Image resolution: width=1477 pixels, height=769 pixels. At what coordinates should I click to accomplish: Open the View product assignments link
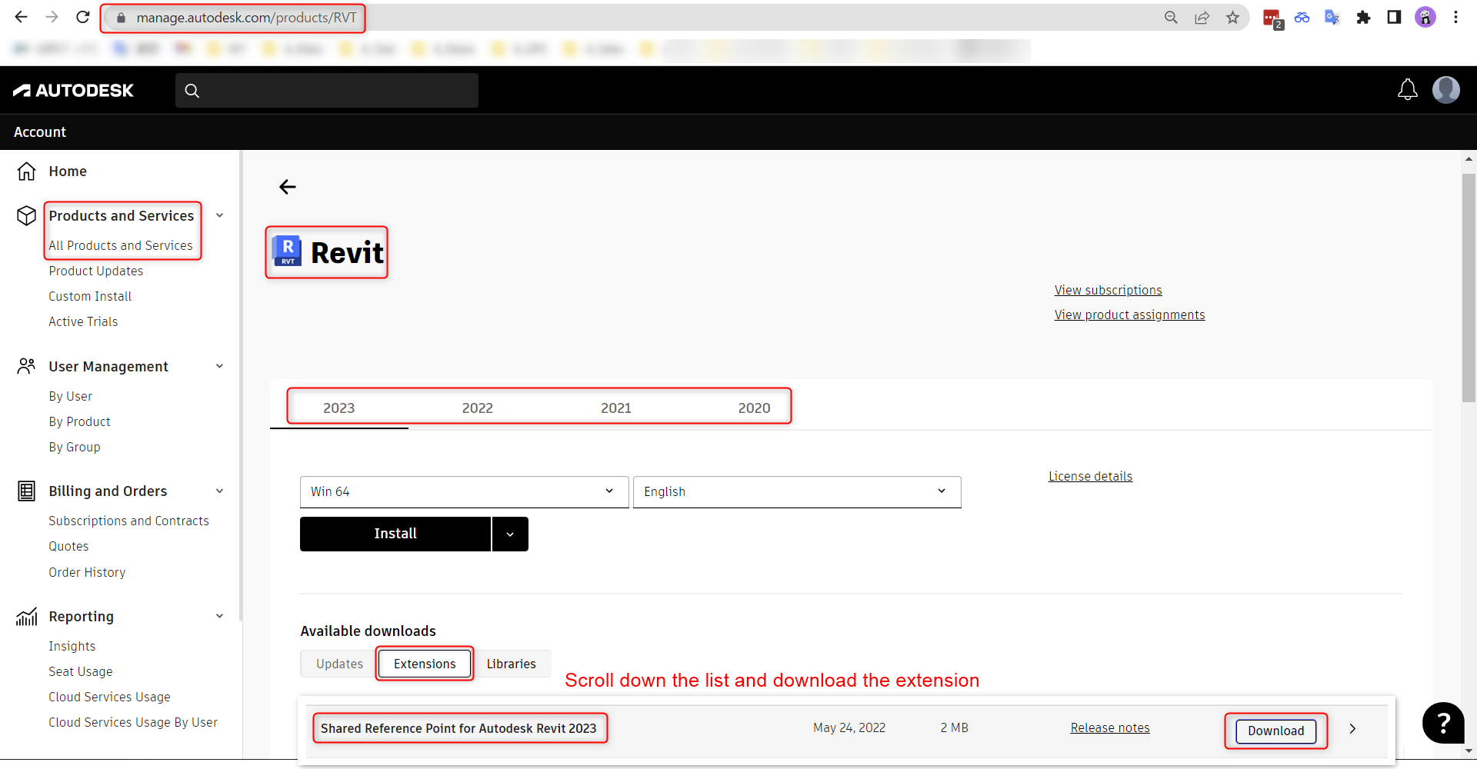[x=1129, y=315]
